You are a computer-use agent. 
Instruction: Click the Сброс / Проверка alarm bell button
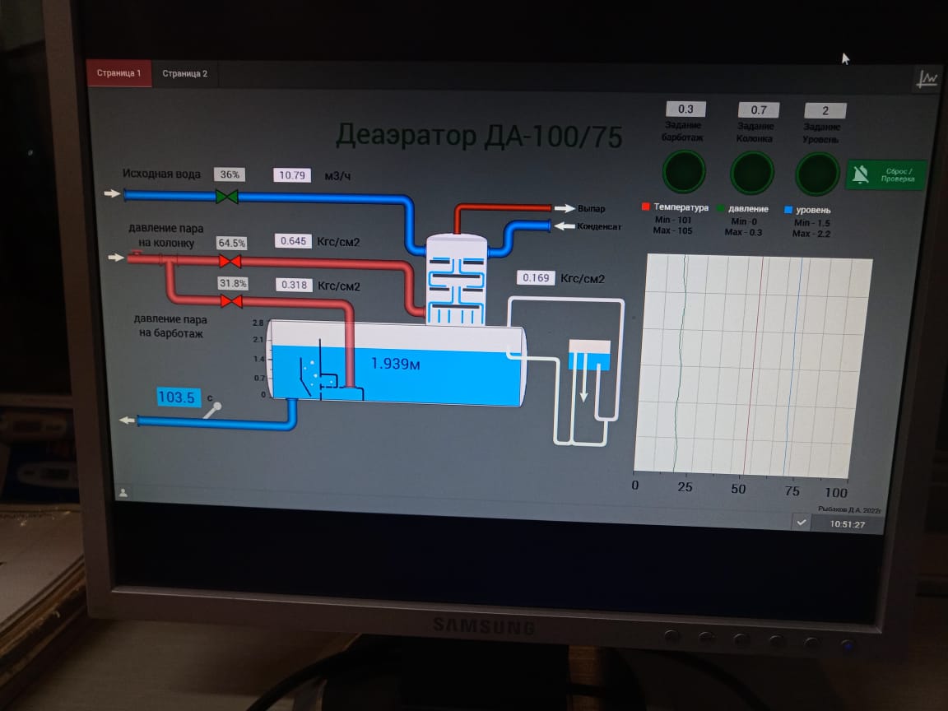click(885, 175)
